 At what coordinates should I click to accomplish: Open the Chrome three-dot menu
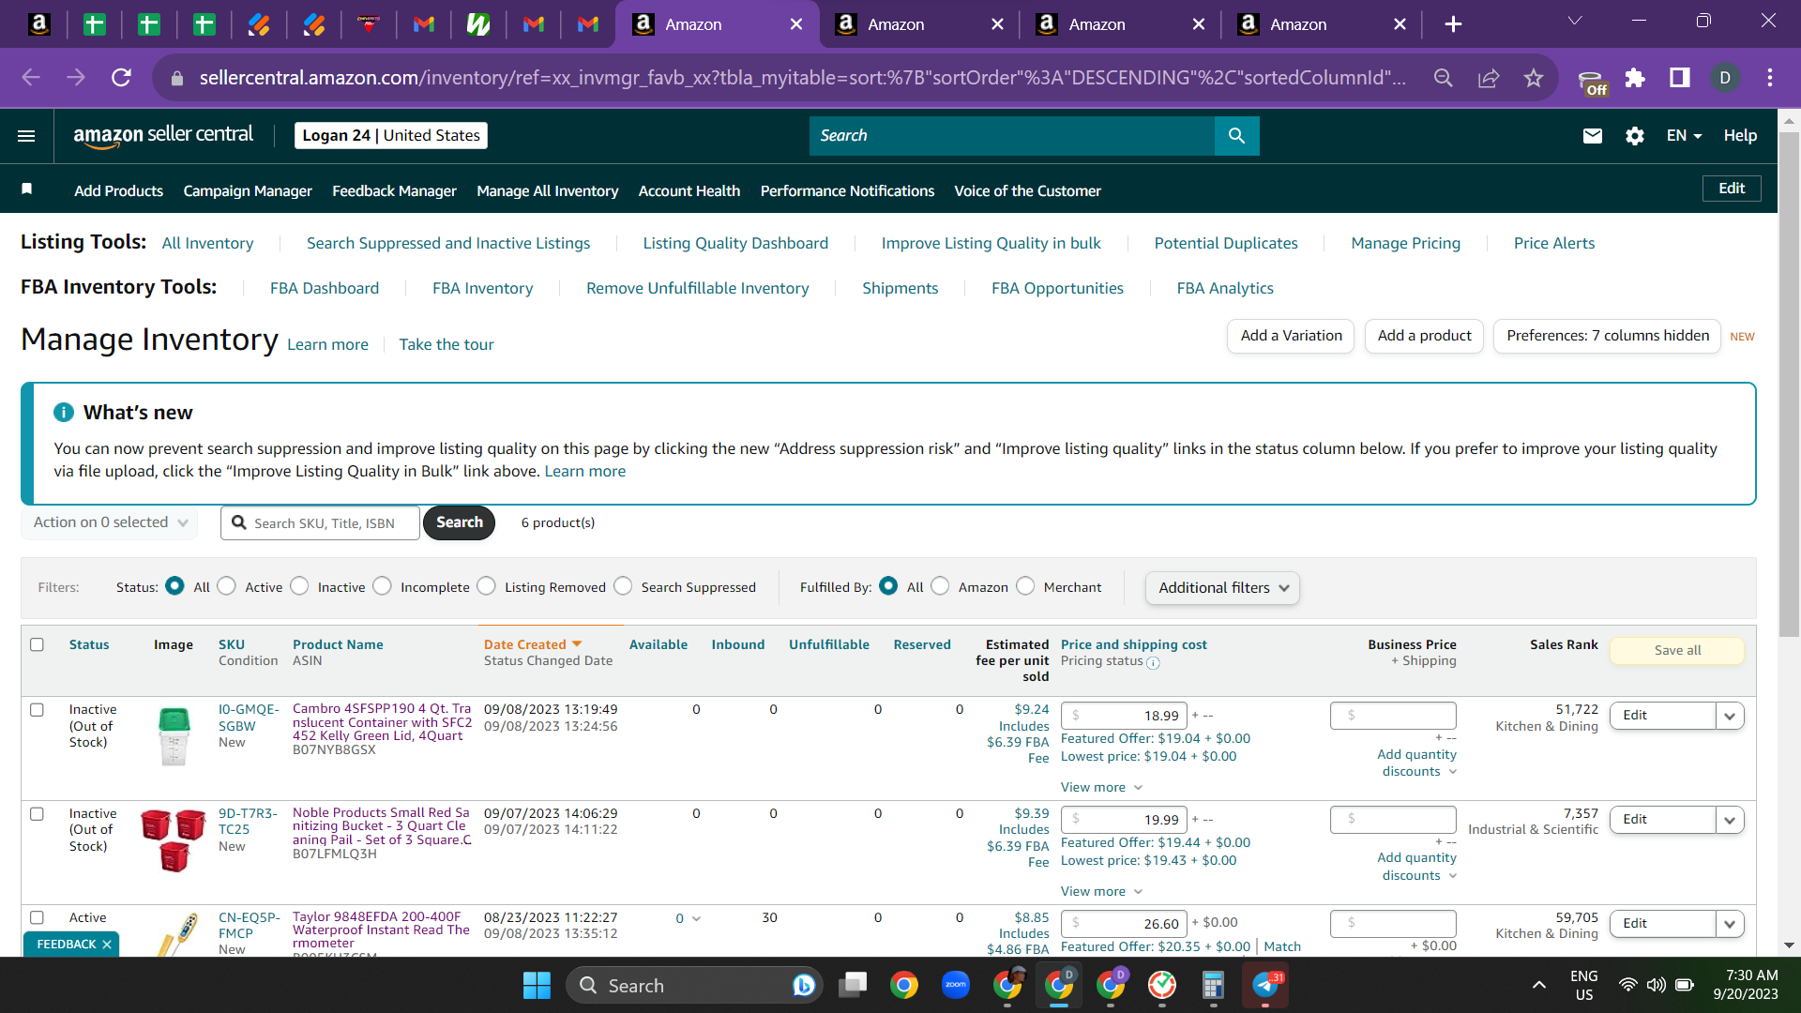[1770, 78]
